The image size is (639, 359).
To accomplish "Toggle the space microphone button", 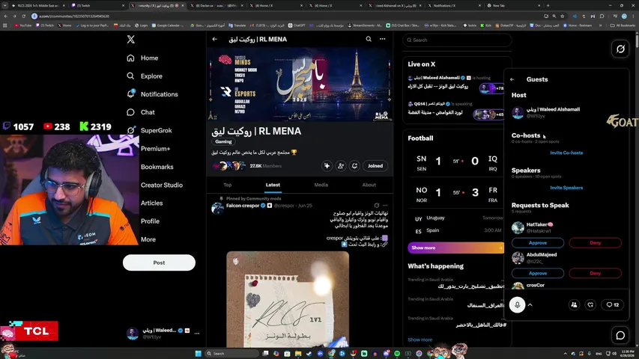I will tap(517, 305).
